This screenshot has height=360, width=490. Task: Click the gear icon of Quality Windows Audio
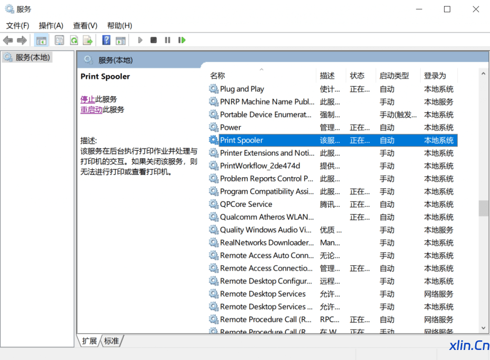coord(214,230)
